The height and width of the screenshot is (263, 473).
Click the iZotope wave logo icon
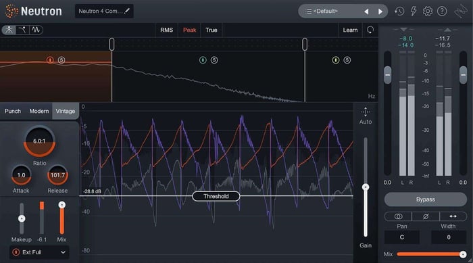pos(460,11)
